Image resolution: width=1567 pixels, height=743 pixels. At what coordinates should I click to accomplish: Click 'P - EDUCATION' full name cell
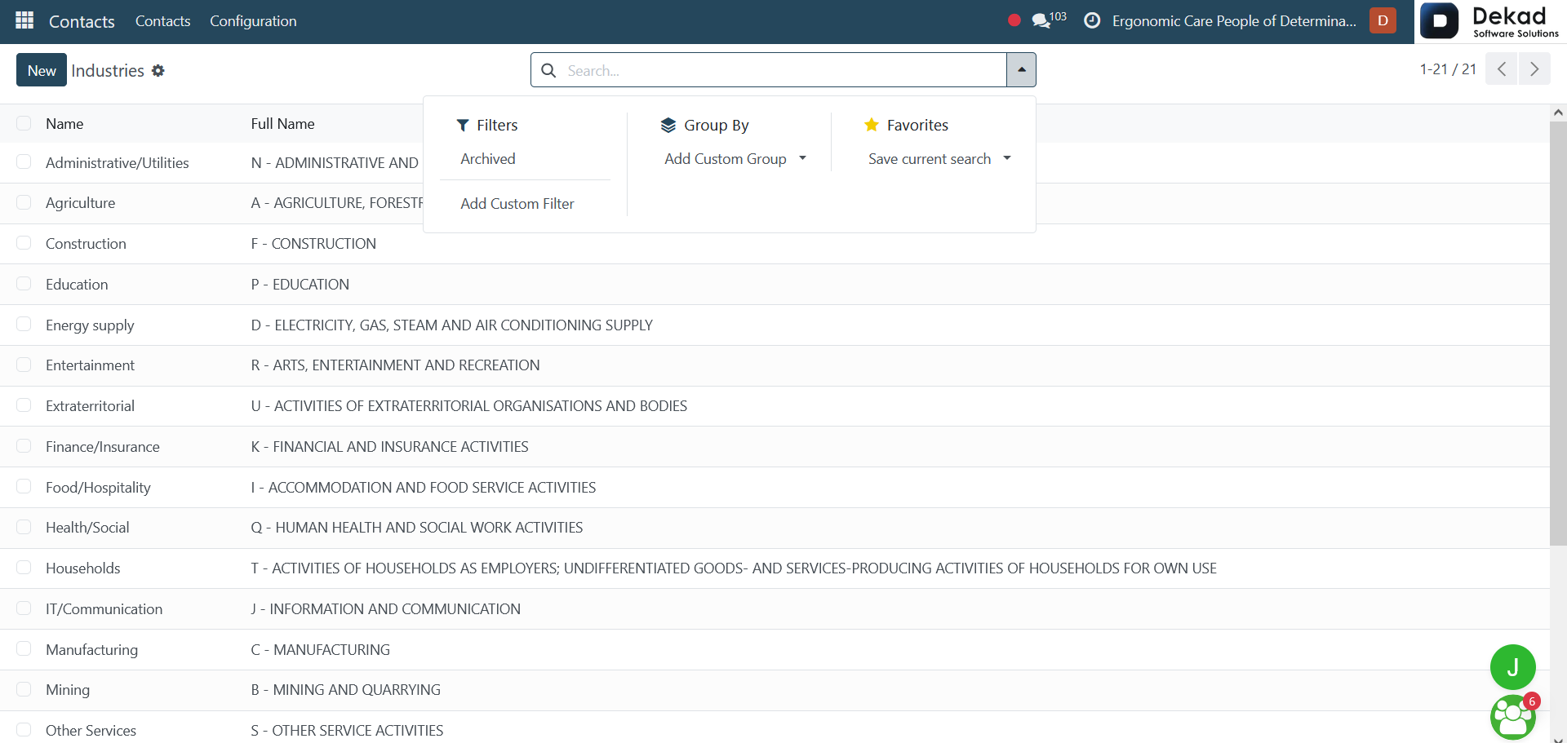point(300,285)
